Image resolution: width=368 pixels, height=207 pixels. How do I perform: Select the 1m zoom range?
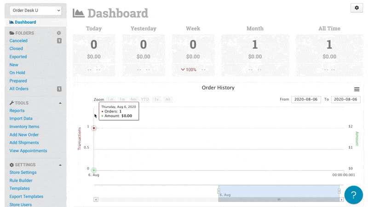[111, 99]
